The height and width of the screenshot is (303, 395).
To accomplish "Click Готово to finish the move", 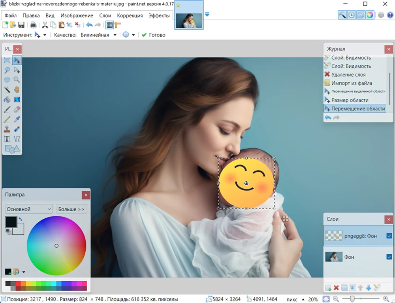I will point(153,35).
